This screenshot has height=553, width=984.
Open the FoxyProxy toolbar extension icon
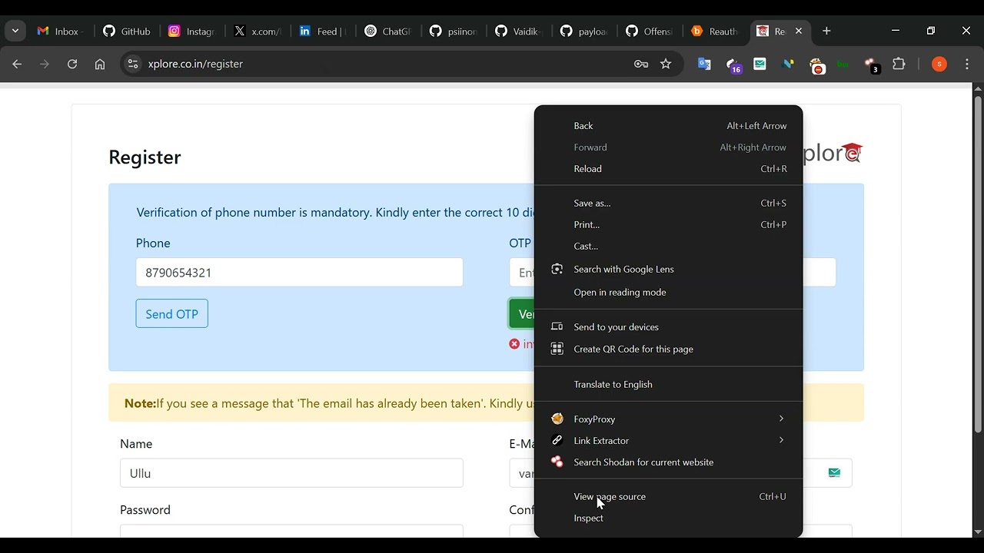point(817,65)
